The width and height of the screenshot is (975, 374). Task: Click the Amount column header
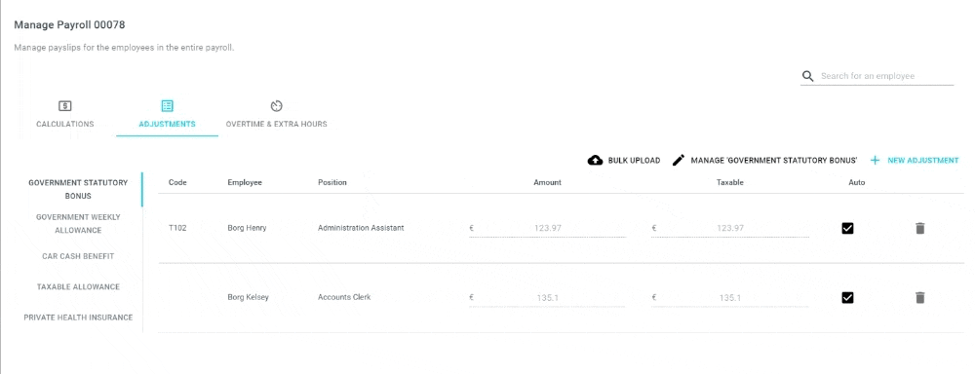tap(547, 183)
